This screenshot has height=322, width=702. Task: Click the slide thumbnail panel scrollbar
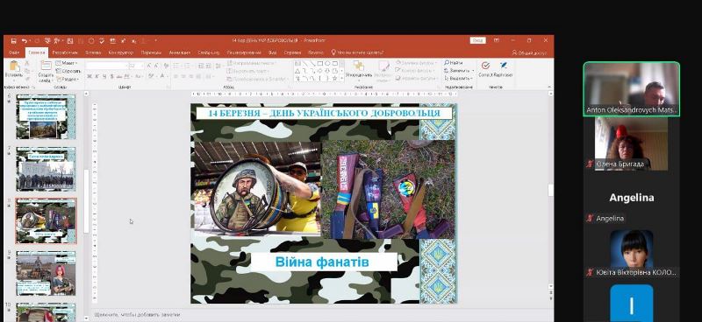[x=86, y=200]
